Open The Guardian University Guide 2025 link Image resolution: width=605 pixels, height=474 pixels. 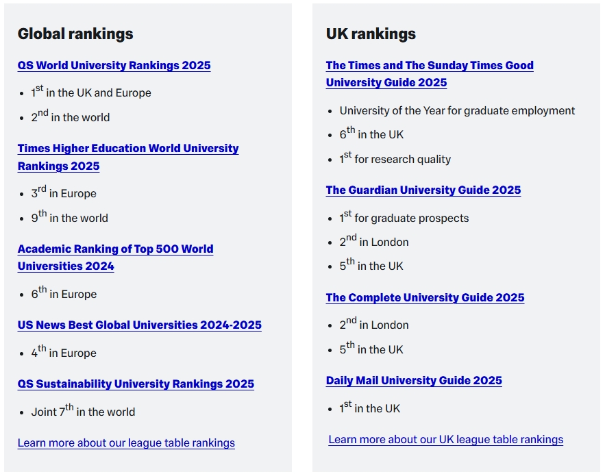(423, 190)
